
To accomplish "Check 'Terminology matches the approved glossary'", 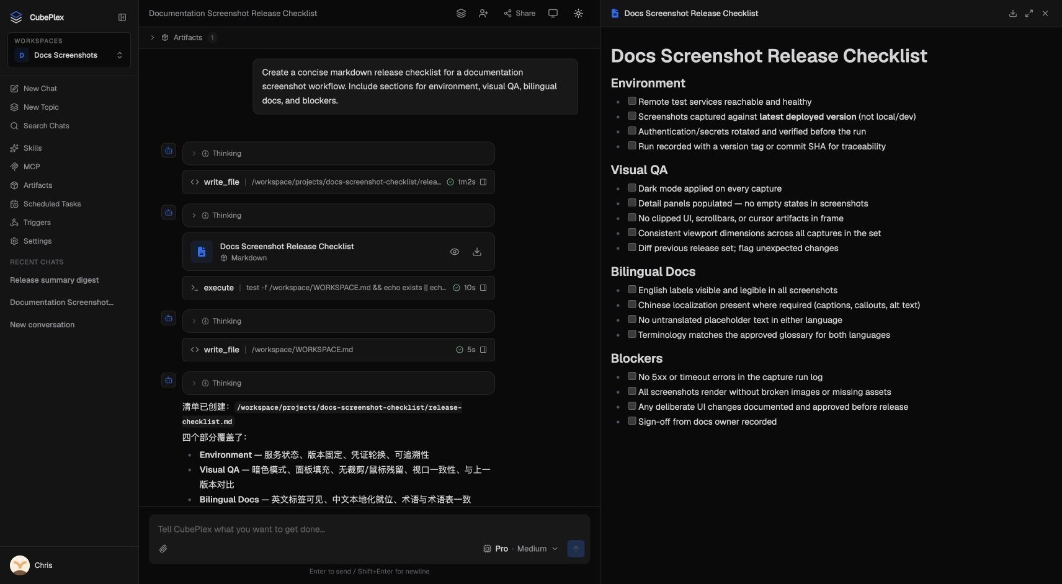I will pos(632,334).
